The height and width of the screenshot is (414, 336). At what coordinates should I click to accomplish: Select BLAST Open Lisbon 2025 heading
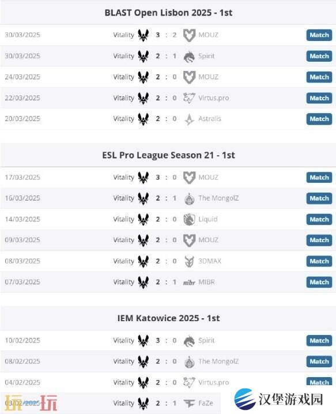pos(168,13)
